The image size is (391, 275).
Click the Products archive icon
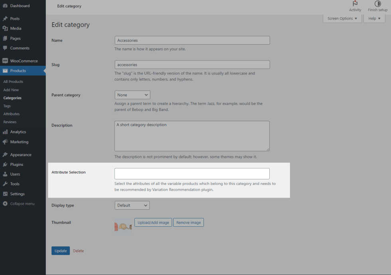[5, 71]
